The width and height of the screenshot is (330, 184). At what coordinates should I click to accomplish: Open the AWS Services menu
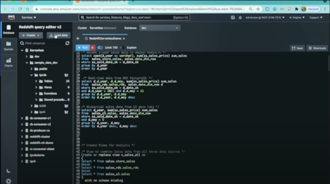click(29, 18)
